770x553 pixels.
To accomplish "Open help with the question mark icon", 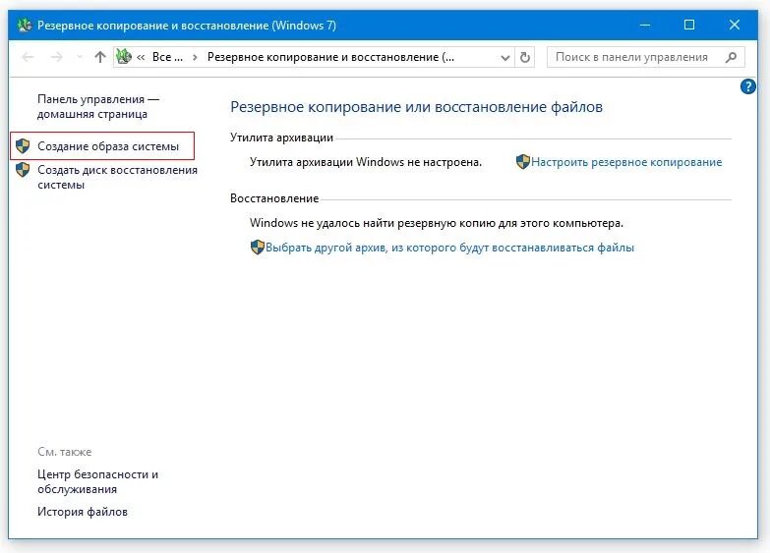I will click(747, 86).
